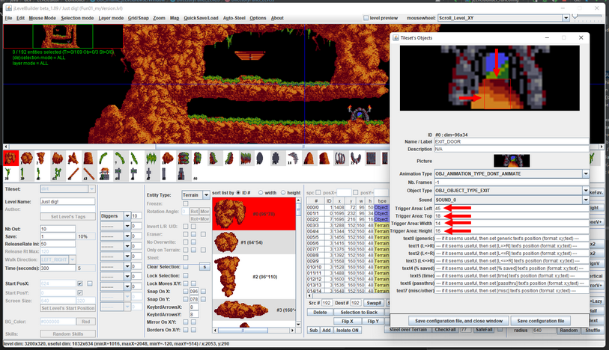Select the #2 (96*110) dirt terrain in list
This screenshot has height=350, width=609.
coord(255,277)
